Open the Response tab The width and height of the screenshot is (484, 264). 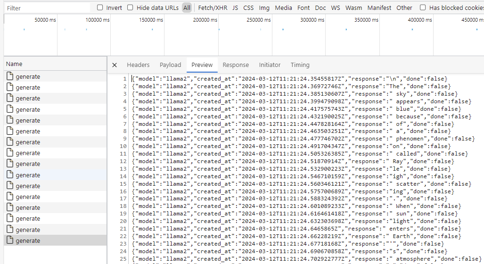(x=236, y=65)
